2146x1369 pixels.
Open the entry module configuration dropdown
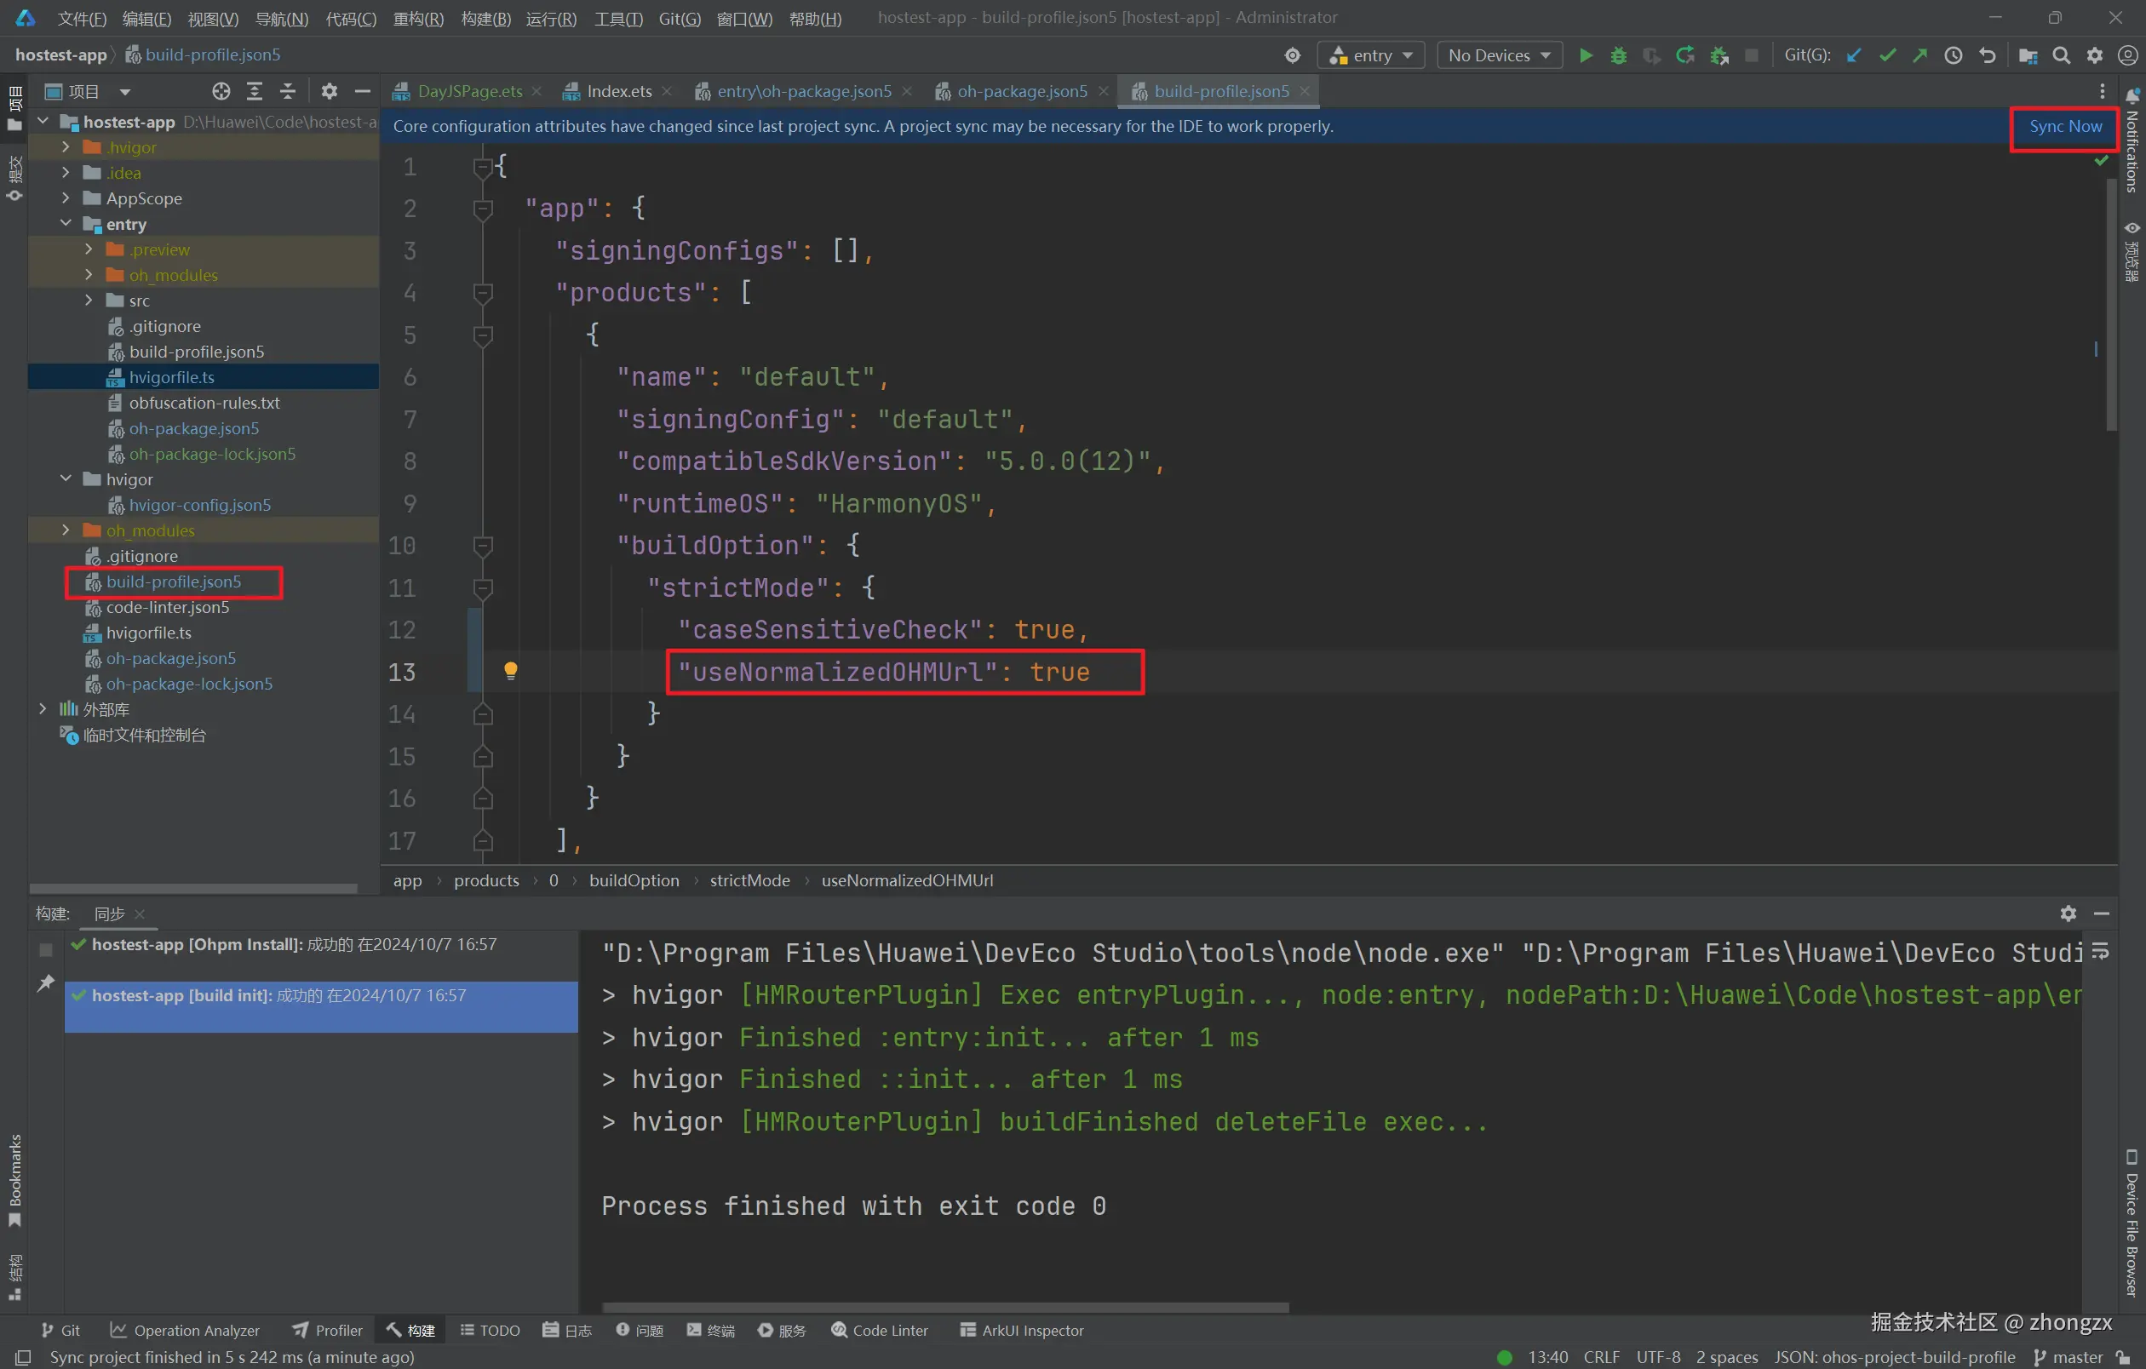1371,55
